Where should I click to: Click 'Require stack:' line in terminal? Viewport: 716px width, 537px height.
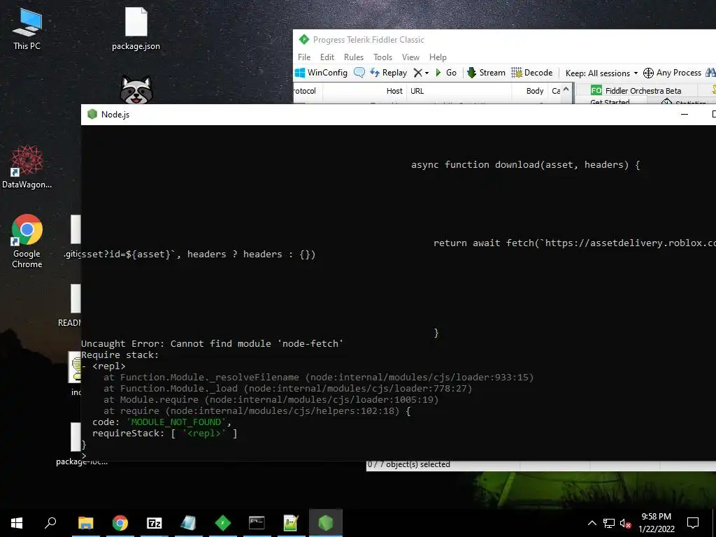coord(120,355)
